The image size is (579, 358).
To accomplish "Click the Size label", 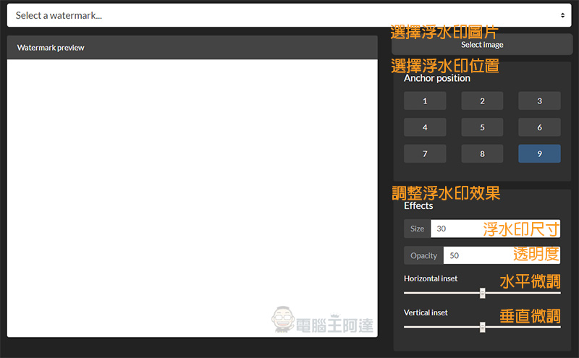I will 418,229.
